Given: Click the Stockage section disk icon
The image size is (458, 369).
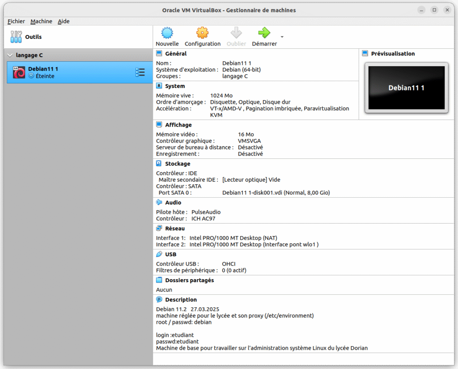Looking at the screenshot, I should pyautogui.click(x=159, y=164).
